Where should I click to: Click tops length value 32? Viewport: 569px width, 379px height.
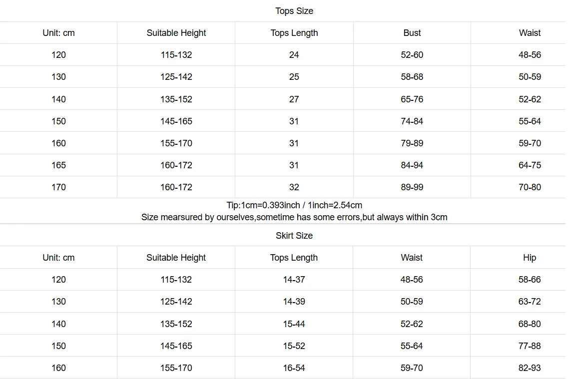pyautogui.click(x=294, y=187)
